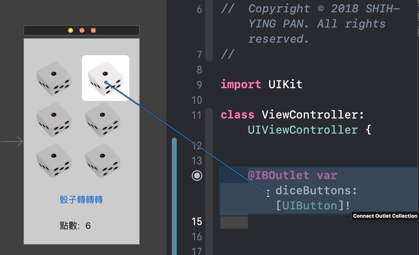Select the bottom-right dice button
Image resolution: width=419 pixels, height=255 pixels.
point(102,161)
